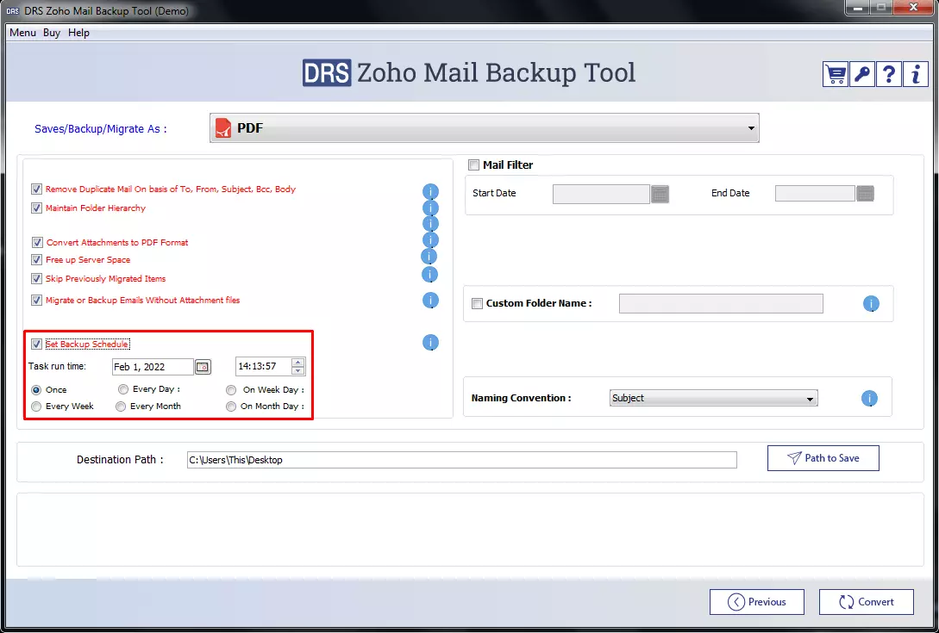
Task: Expand the Saves/Backup/Migrate As dropdown
Action: [484, 128]
